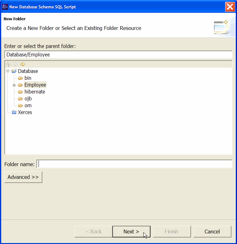
Task: Click the Folder name input field
Action: (134, 164)
